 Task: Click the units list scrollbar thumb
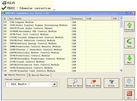coord(121,24)
